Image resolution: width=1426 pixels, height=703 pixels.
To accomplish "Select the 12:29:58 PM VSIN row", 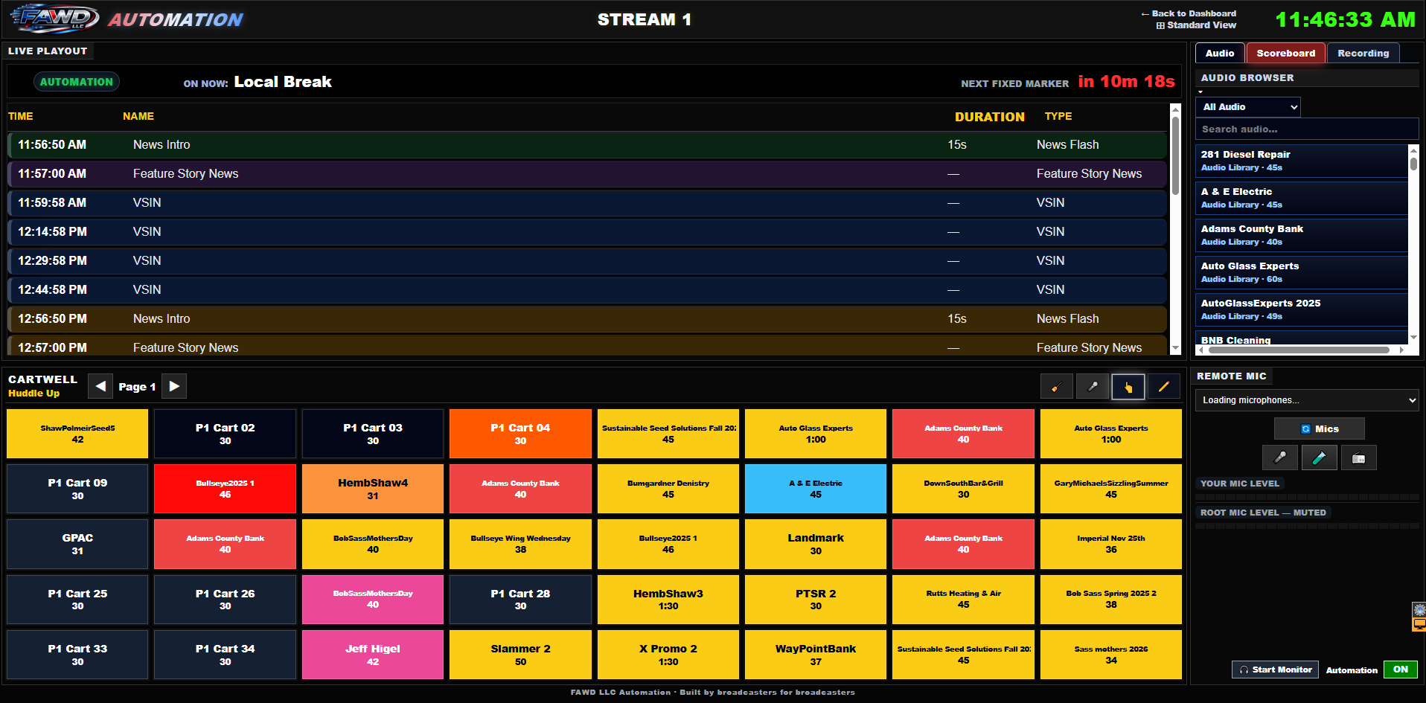I will 587,261.
